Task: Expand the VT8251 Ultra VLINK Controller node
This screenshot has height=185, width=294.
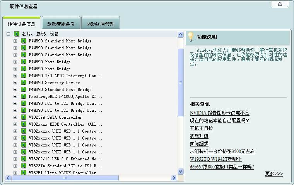Action: 15,173
